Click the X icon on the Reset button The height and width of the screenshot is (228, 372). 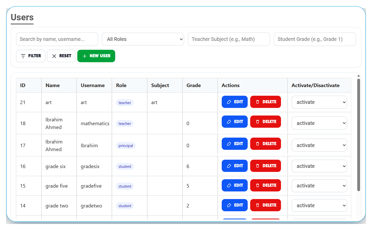coord(54,56)
